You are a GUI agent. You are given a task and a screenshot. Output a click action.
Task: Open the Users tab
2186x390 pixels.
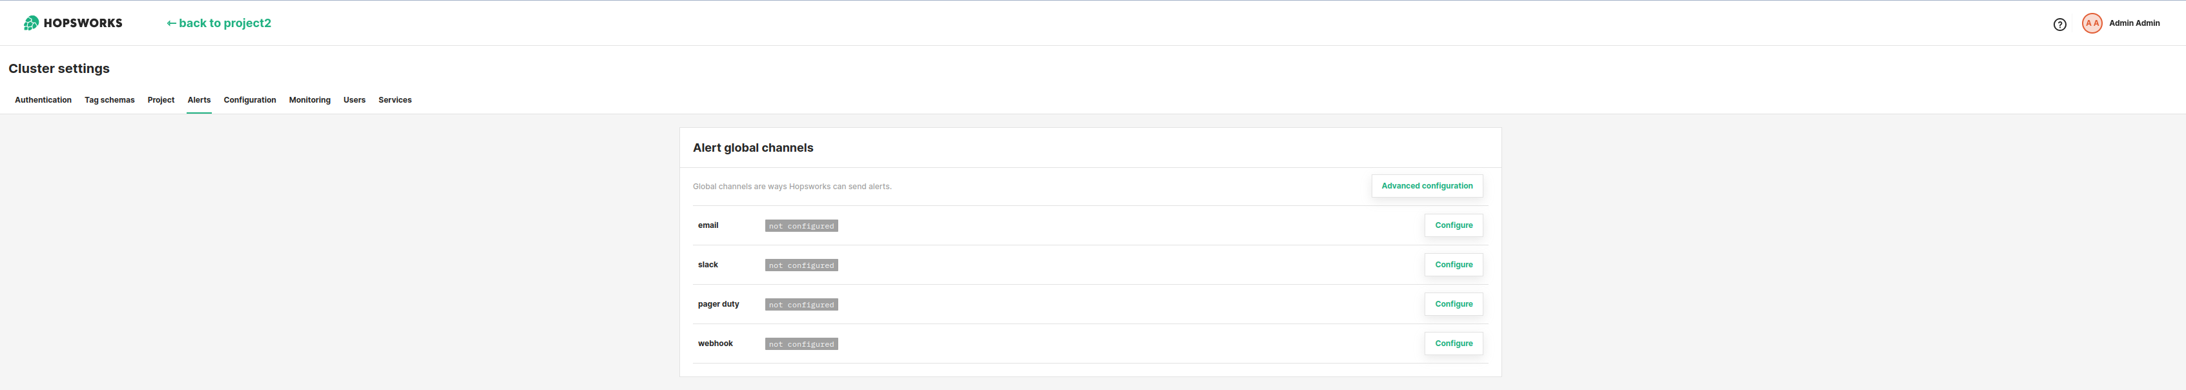[354, 99]
